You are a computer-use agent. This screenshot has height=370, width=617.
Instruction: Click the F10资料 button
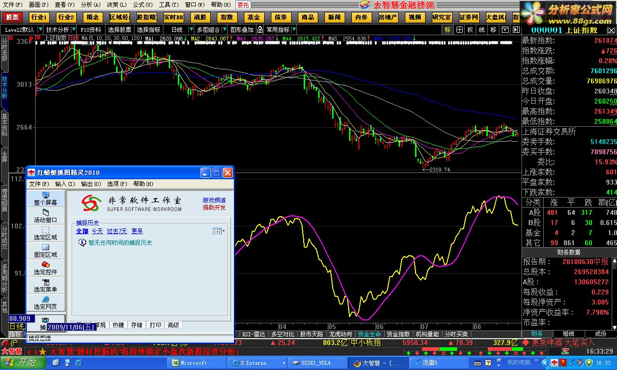point(91,30)
